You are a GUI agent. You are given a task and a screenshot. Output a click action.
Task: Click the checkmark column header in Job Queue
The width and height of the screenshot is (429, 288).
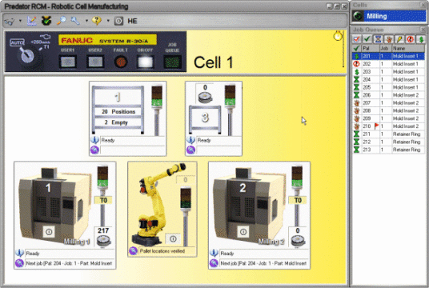pos(356,49)
